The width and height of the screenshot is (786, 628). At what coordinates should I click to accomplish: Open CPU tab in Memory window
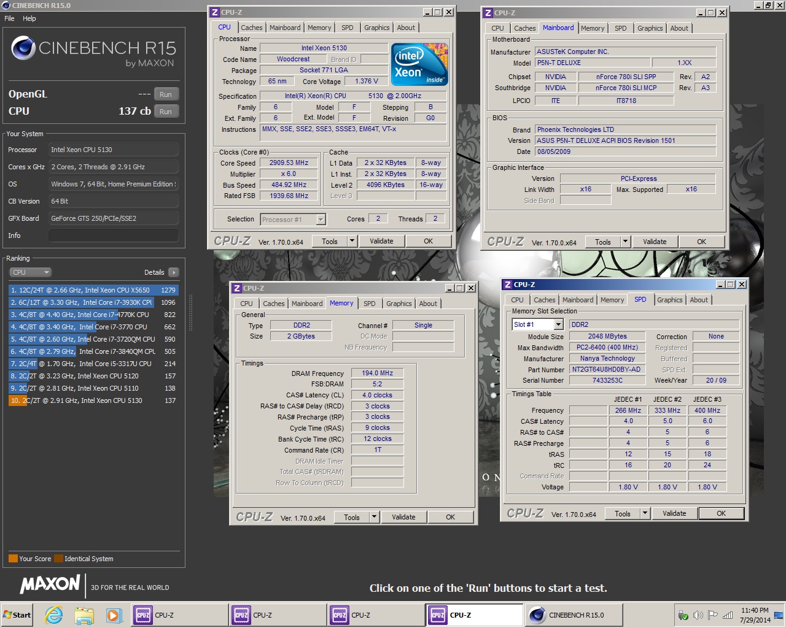point(246,304)
